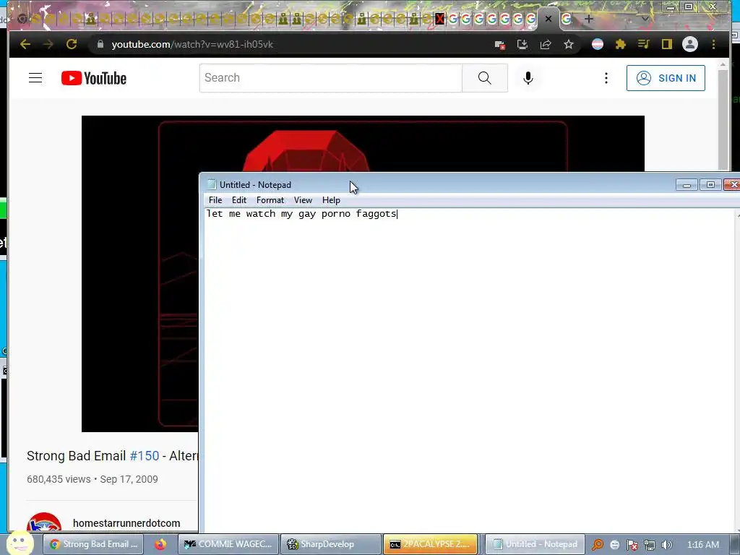740x555 pixels.
Task: View site info via the padlock icon
Action: [100, 44]
